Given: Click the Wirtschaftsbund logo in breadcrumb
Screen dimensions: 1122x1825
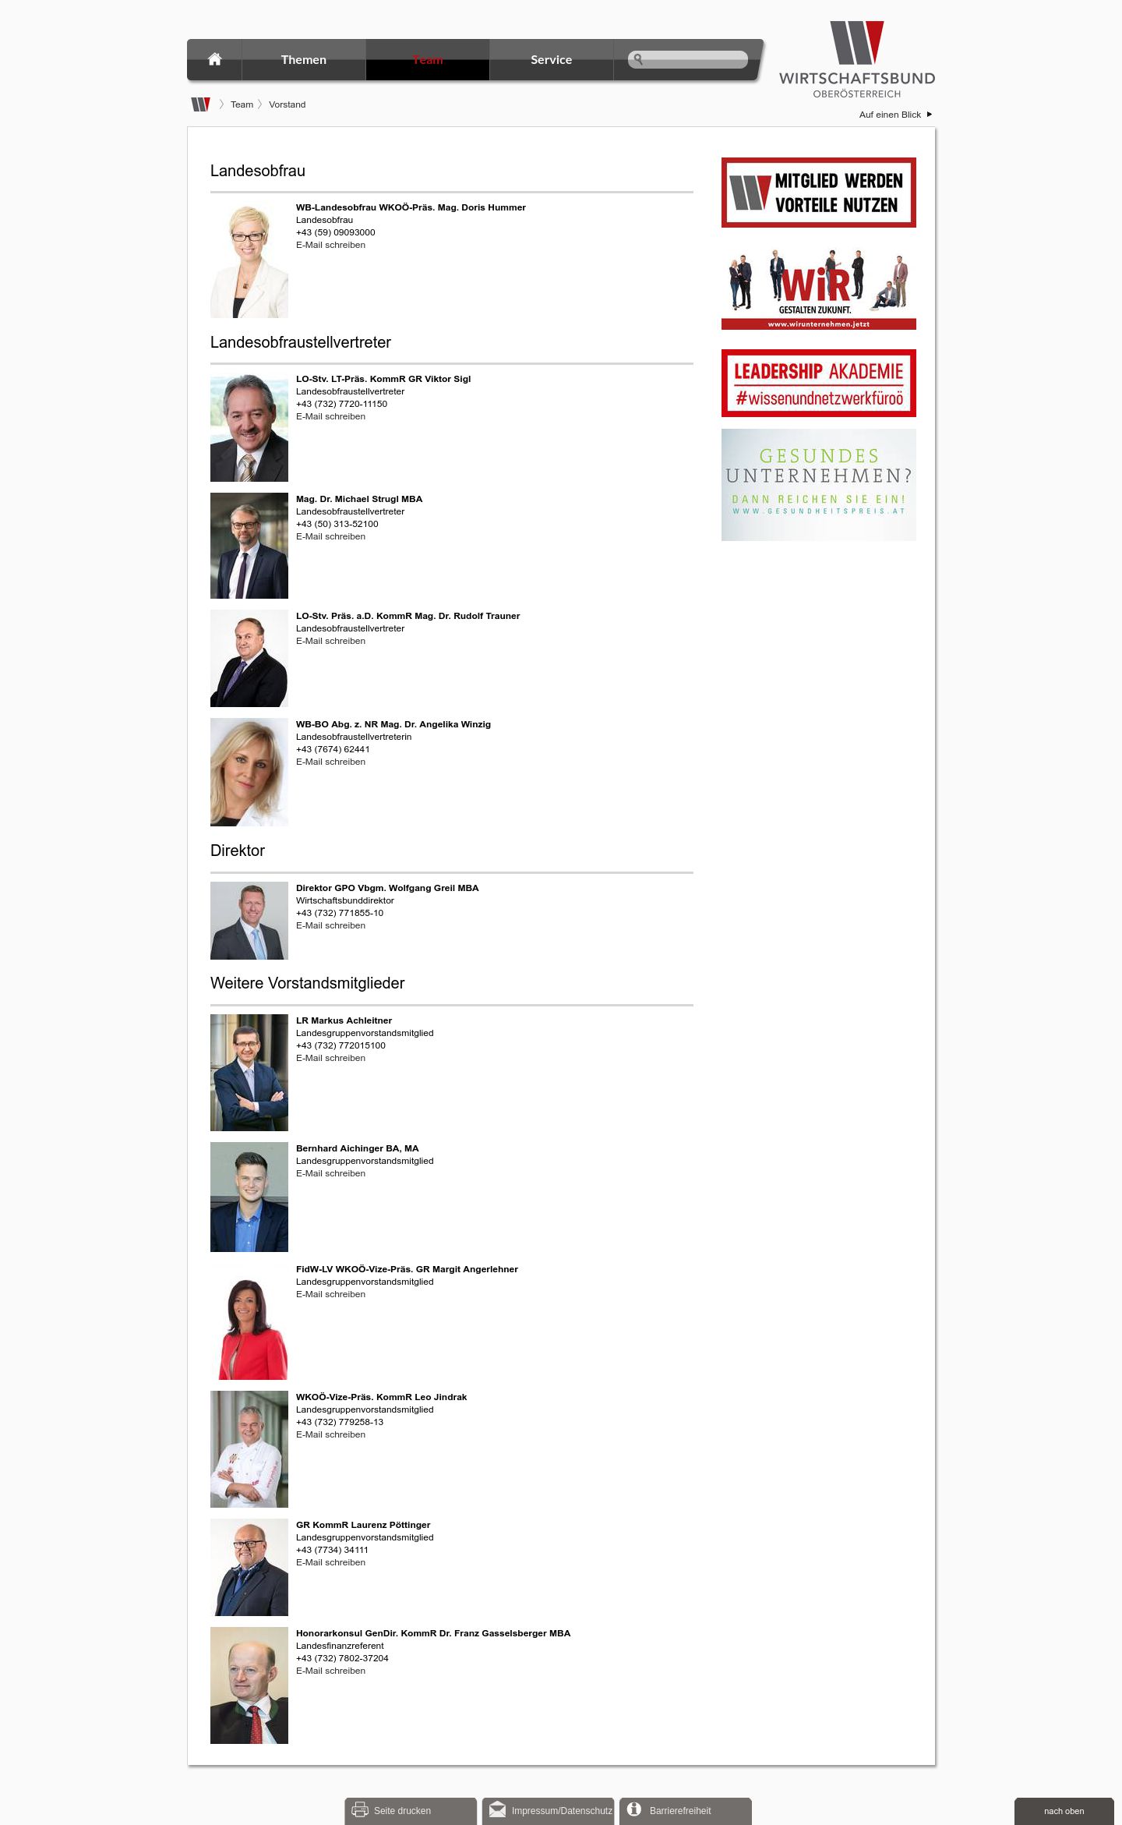Looking at the screenshot, I should (x=201, y=104).
